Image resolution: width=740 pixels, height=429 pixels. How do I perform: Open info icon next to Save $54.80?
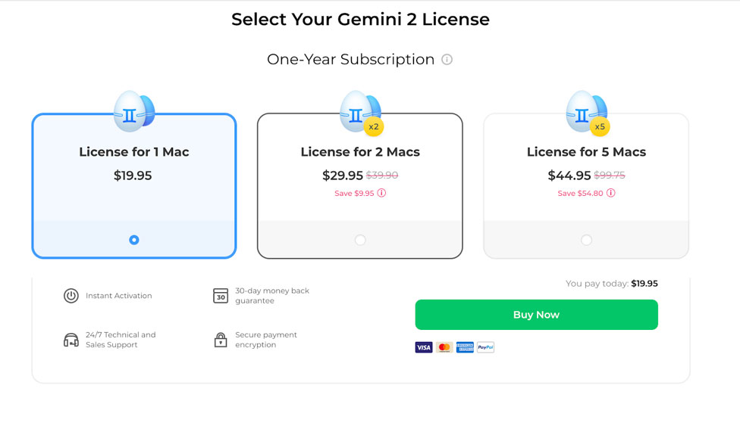pyautogui.click(x=610, y=193)
